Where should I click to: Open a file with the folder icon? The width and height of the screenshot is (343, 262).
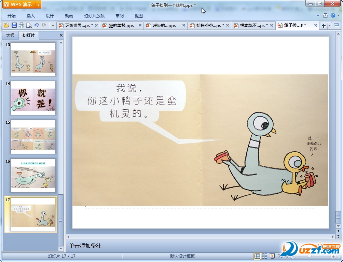6,25
